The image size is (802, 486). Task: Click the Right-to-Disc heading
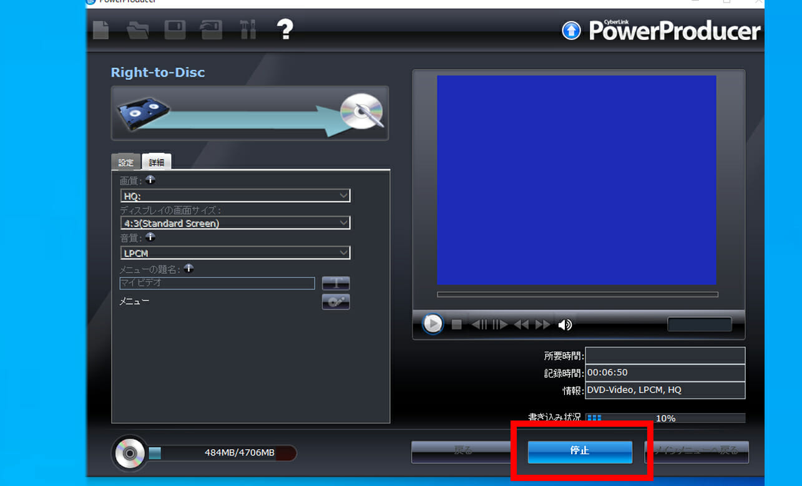coord(158,72)
